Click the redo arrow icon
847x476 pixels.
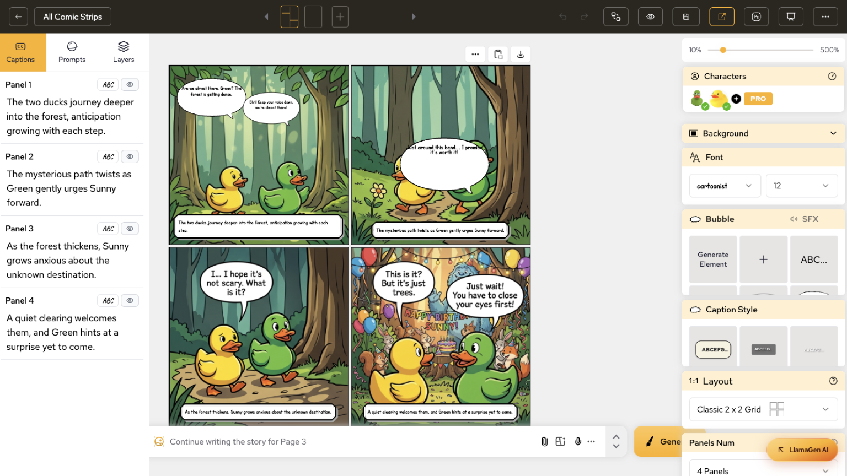coord(585,17)
